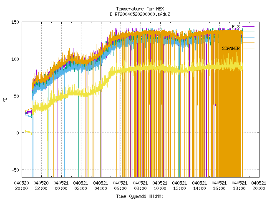Click the x-axis tick 040521 08:00
267x200 pixels.
click(140, 186)
